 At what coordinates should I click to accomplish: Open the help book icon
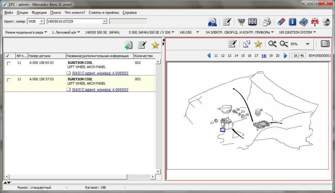[x=303, y=22]
